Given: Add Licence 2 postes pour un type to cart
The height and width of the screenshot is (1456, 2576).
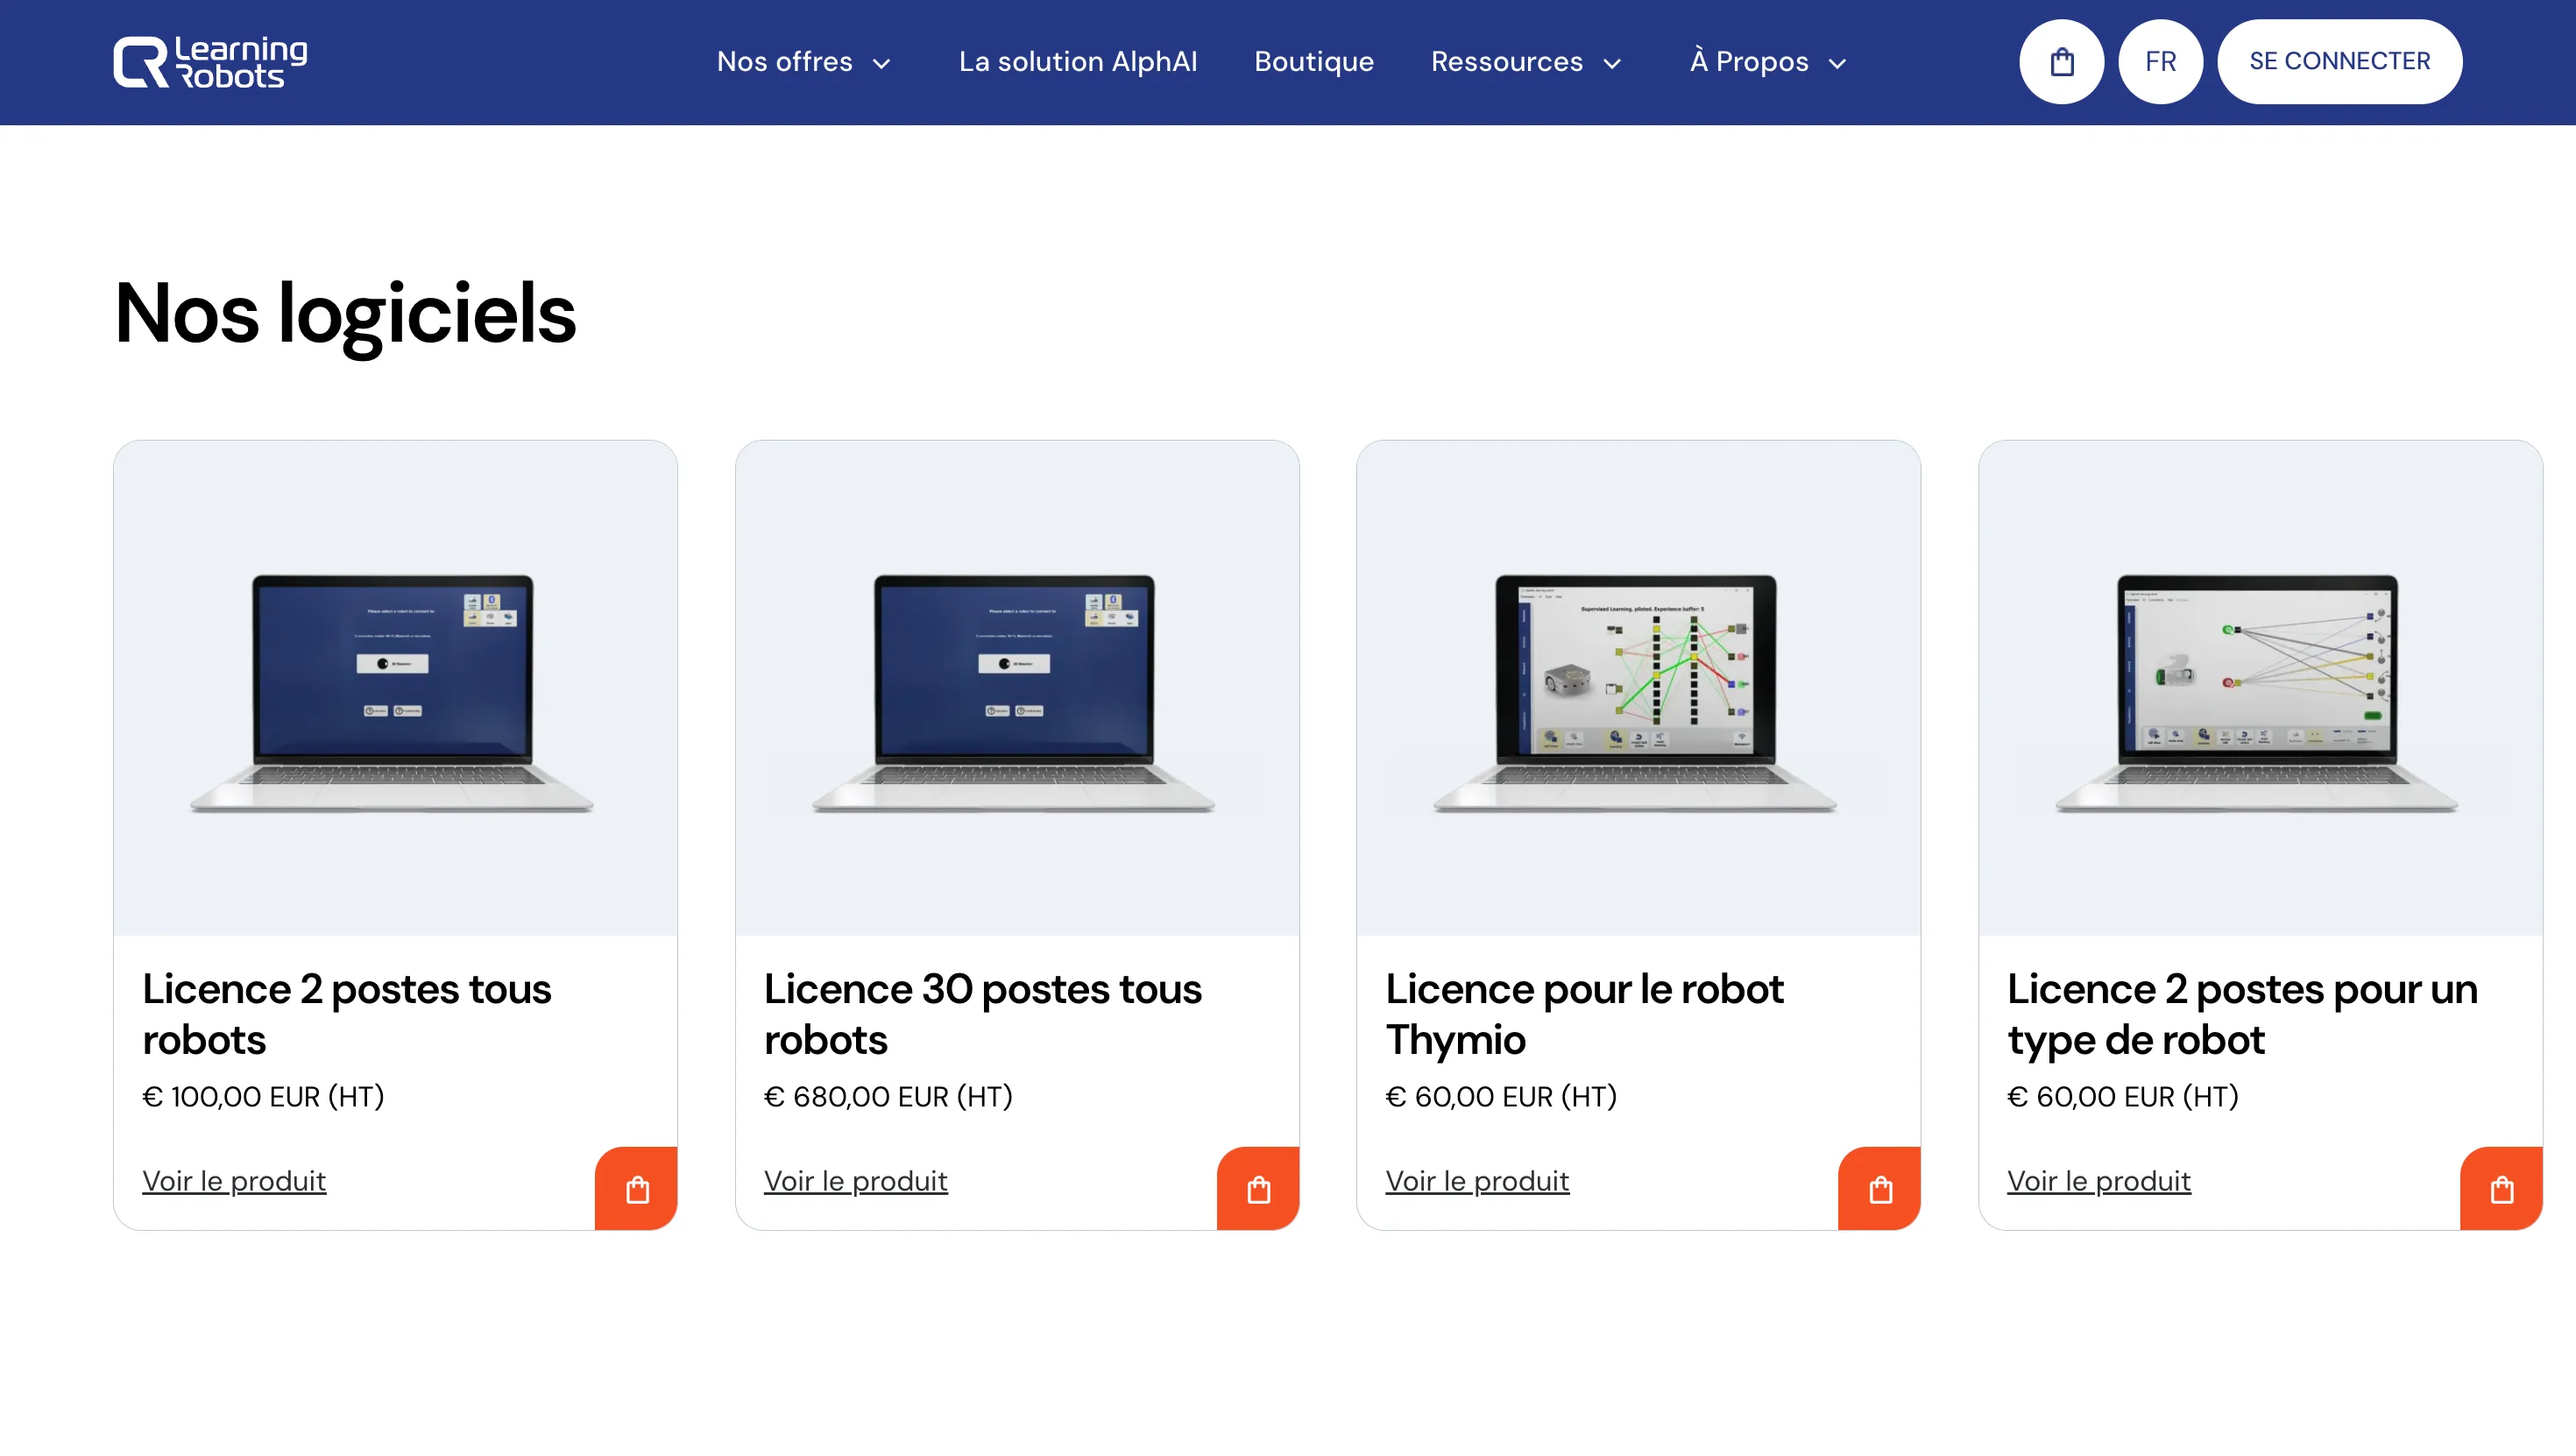Looking at the screenshot, I should 2502,1189.
